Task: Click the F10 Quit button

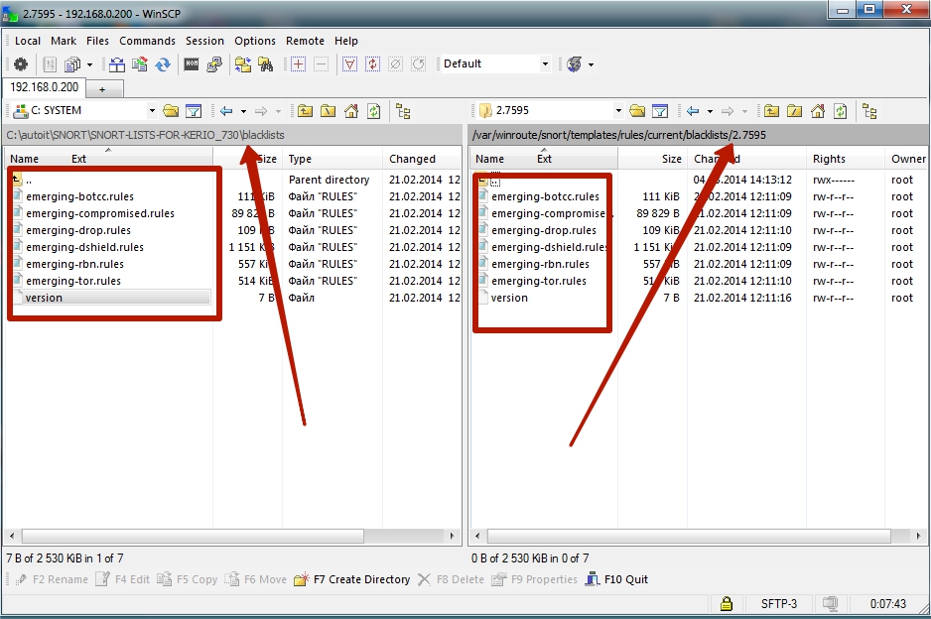Action: point(617,579)
